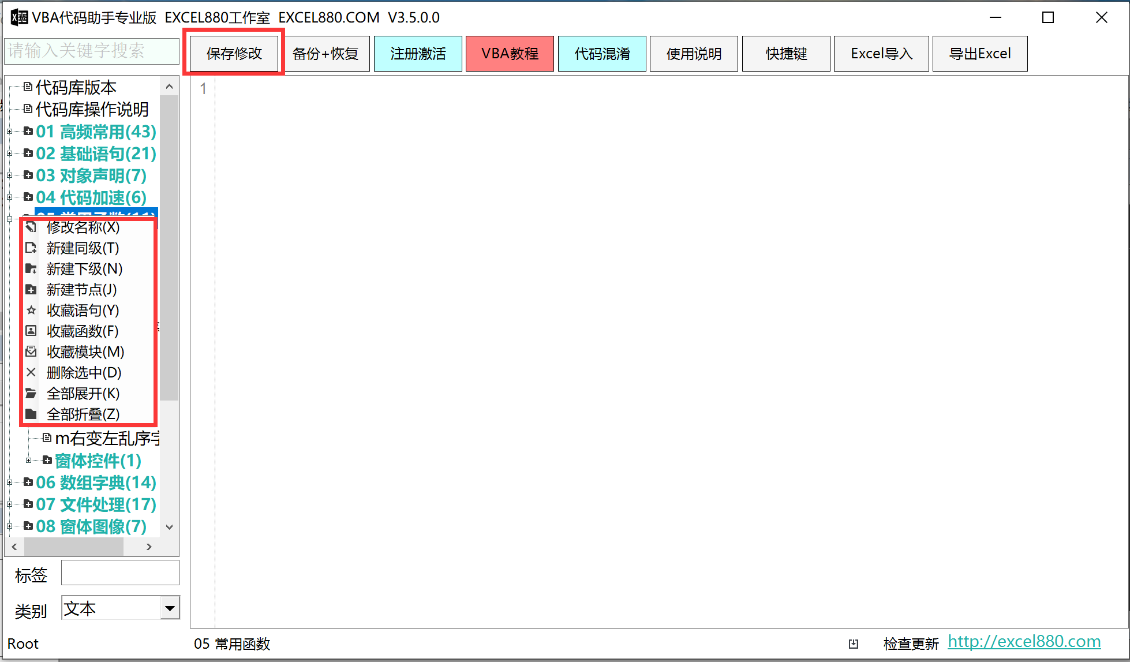
Task: Expand the 08 窗体图像 tree node
Action: (x=10, y=526)
